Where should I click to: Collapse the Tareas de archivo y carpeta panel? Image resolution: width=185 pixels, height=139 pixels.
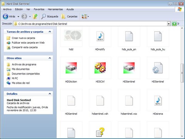pos(50,32)
